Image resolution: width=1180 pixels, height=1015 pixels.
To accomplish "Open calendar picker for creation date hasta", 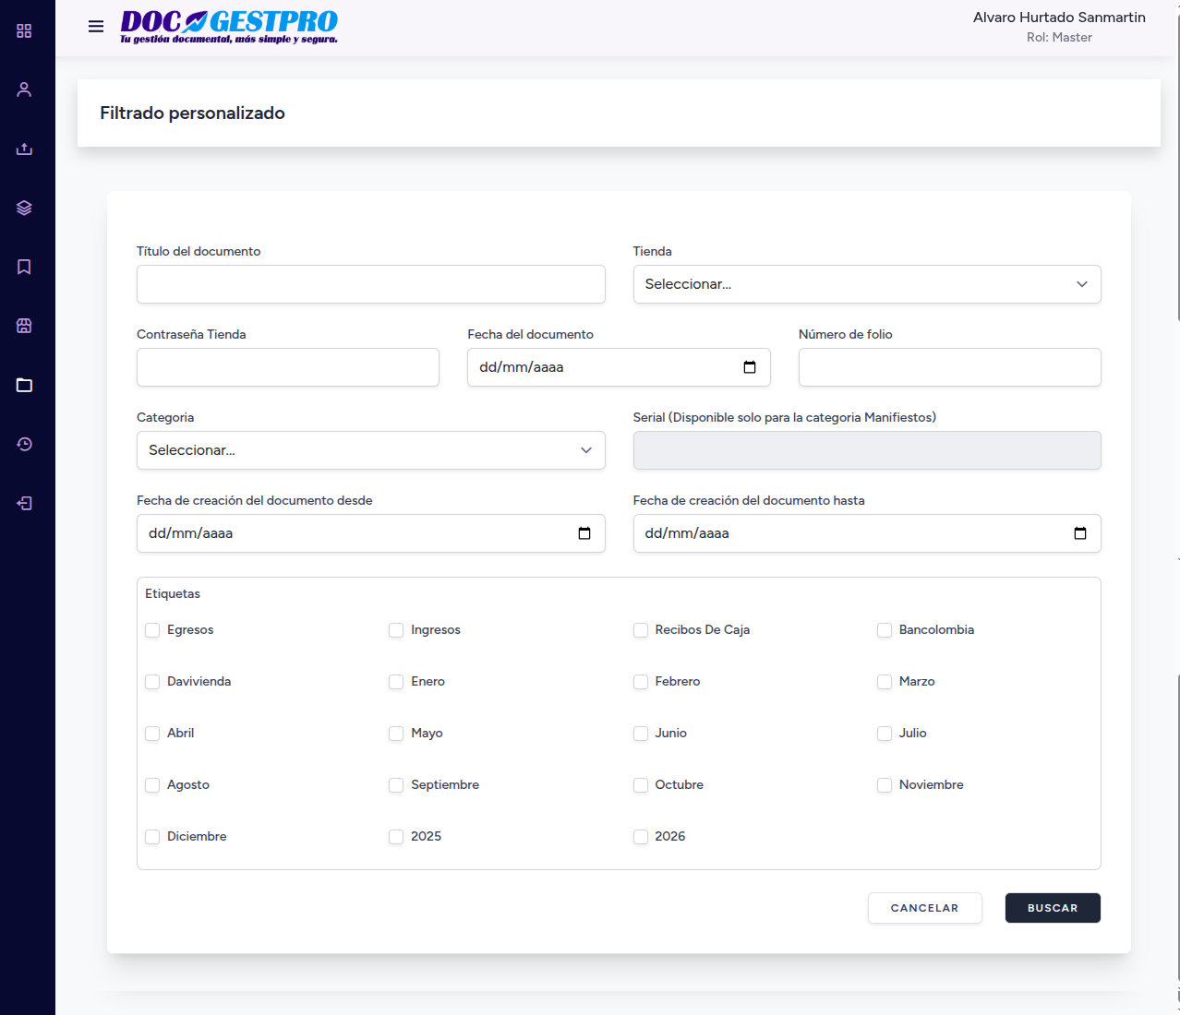I will click(x=1080, y=533).
